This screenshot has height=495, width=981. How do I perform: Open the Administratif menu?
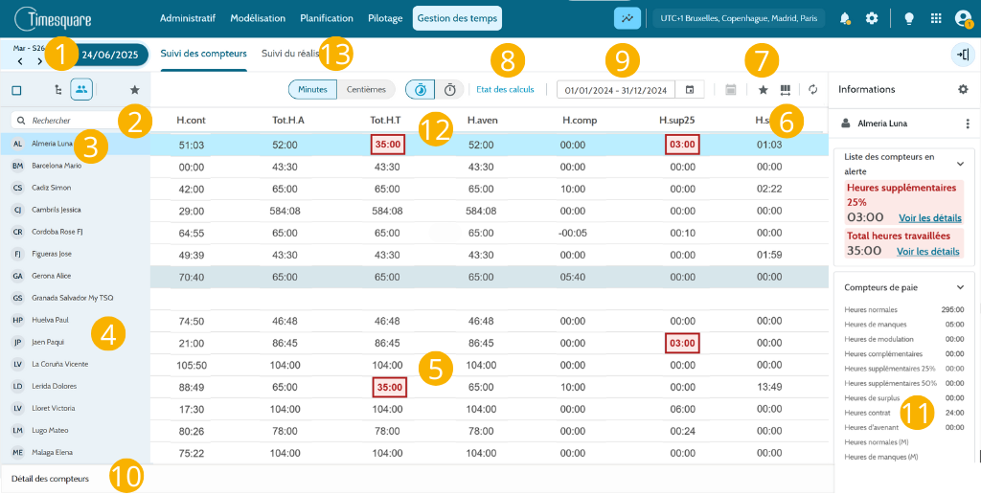coord(187,18)
